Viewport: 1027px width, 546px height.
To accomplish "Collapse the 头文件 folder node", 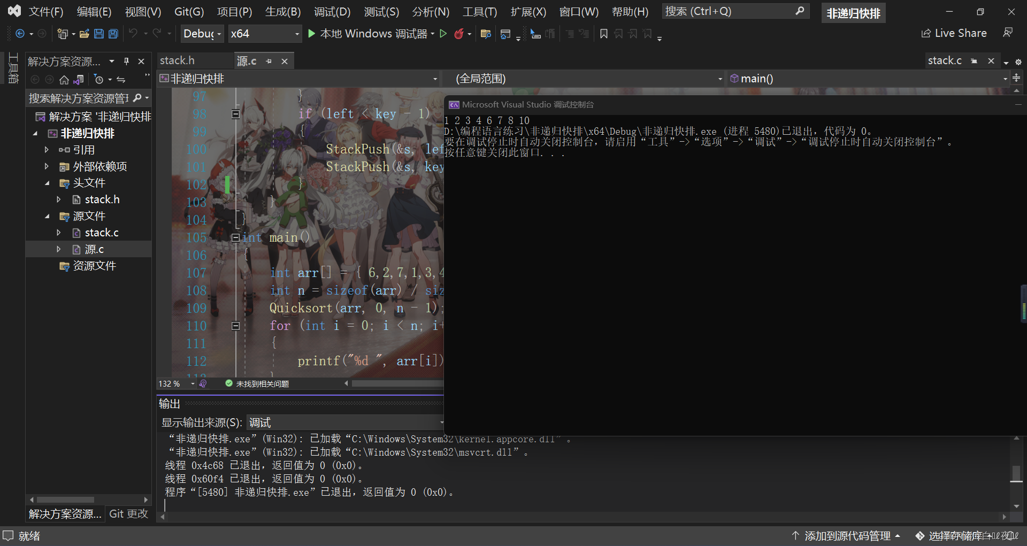I will point(47,183).
